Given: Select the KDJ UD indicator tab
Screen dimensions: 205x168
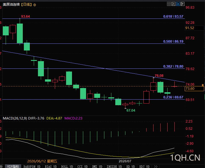Looking at the screenshot, I should [x=144, y=166].
